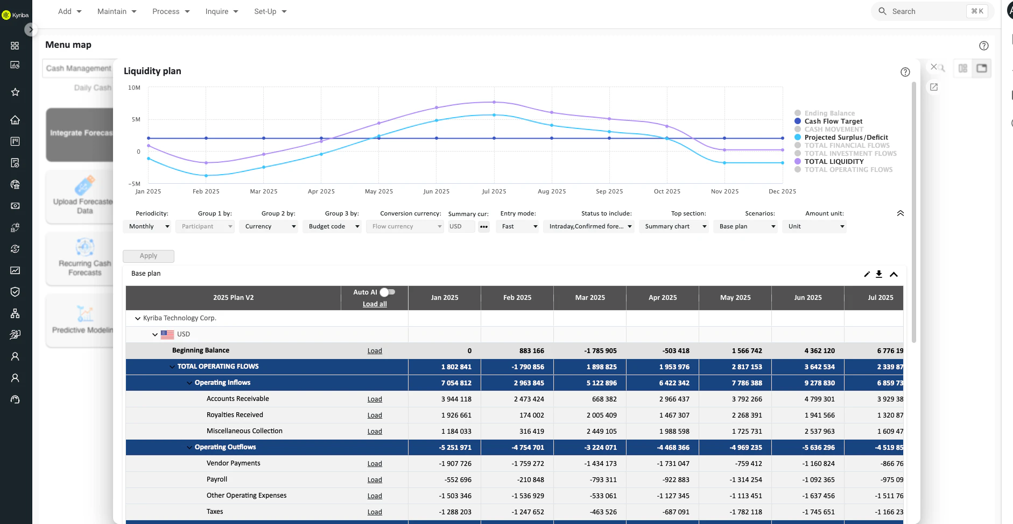Click the headset support icon at sidebar bottom
Screen dimensions: 1013x524
[15, 399]
